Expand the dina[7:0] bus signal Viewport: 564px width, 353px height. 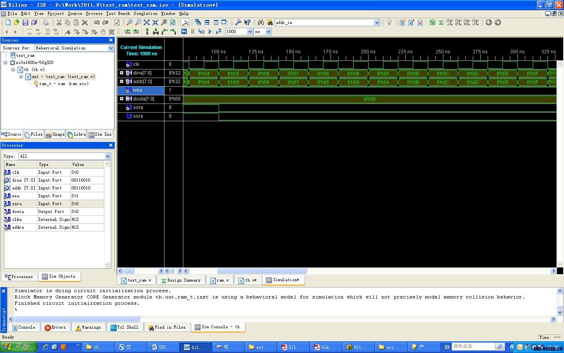[121, 73]
